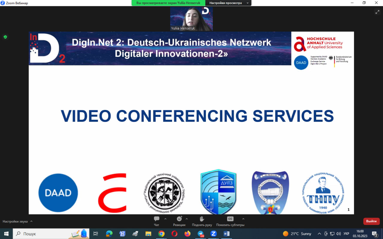Screen dimensions: 383x239
Task: Open the Windows notification center
Action: click(x=375, y=234)
